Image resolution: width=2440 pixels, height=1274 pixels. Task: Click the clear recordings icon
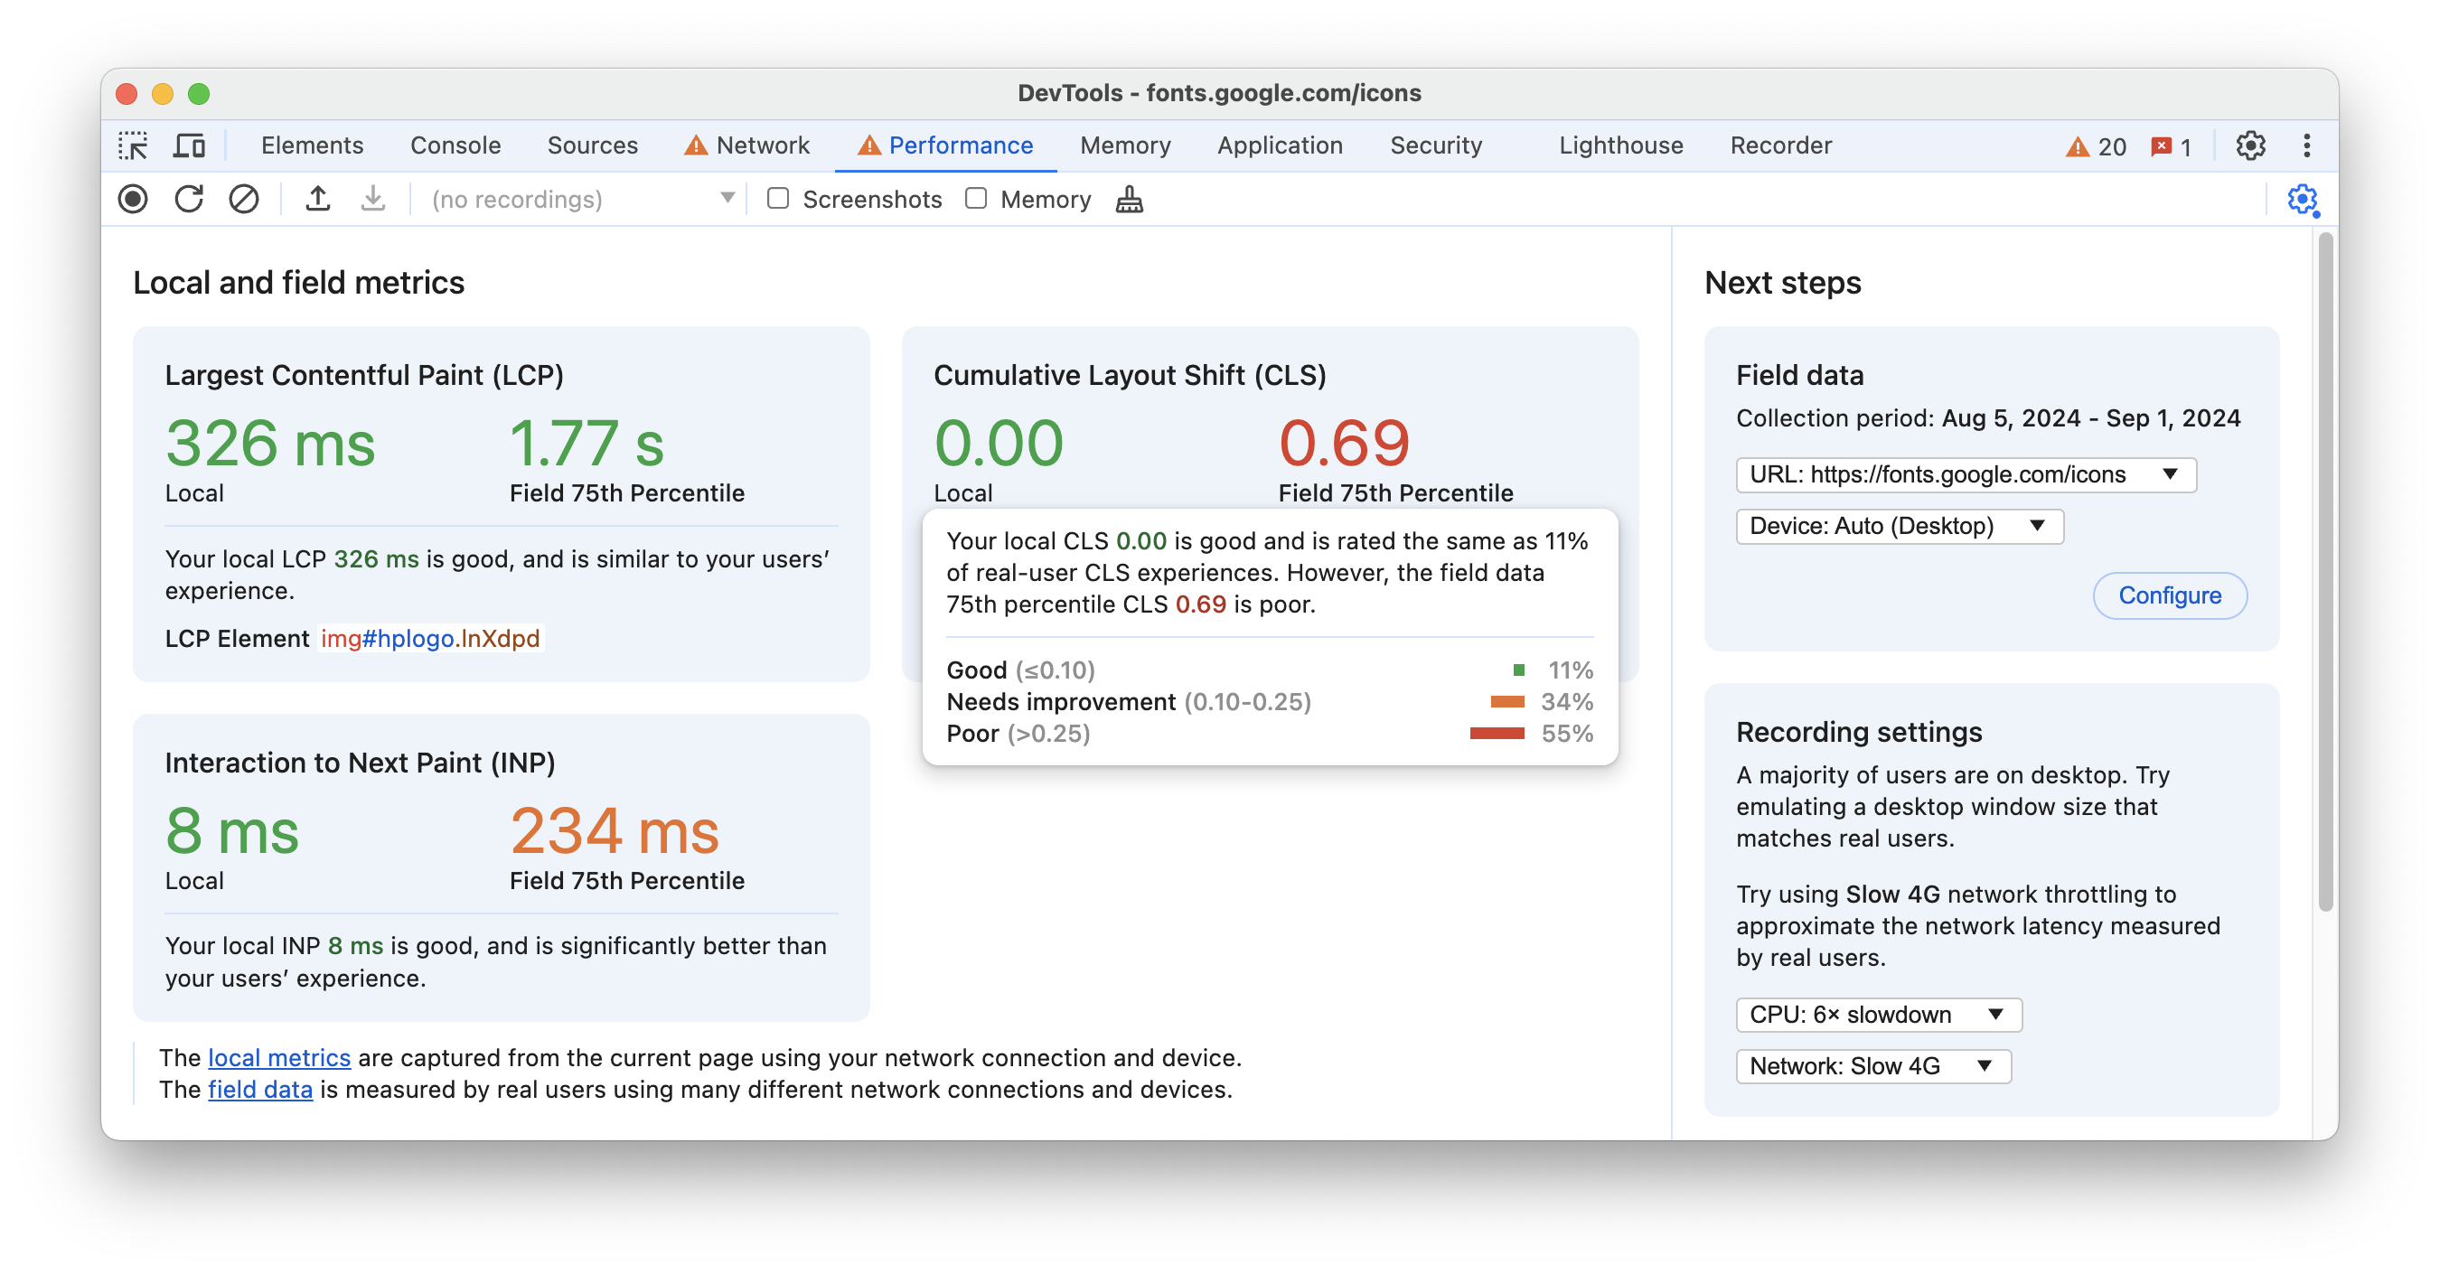pos(244,199)
